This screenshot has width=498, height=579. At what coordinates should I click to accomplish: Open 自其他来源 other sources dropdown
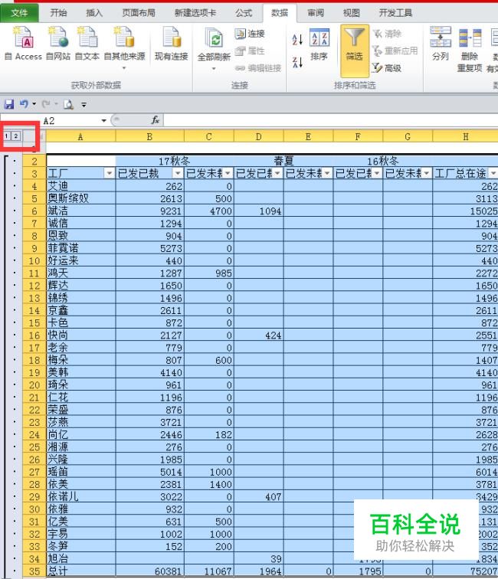point(124,48)
